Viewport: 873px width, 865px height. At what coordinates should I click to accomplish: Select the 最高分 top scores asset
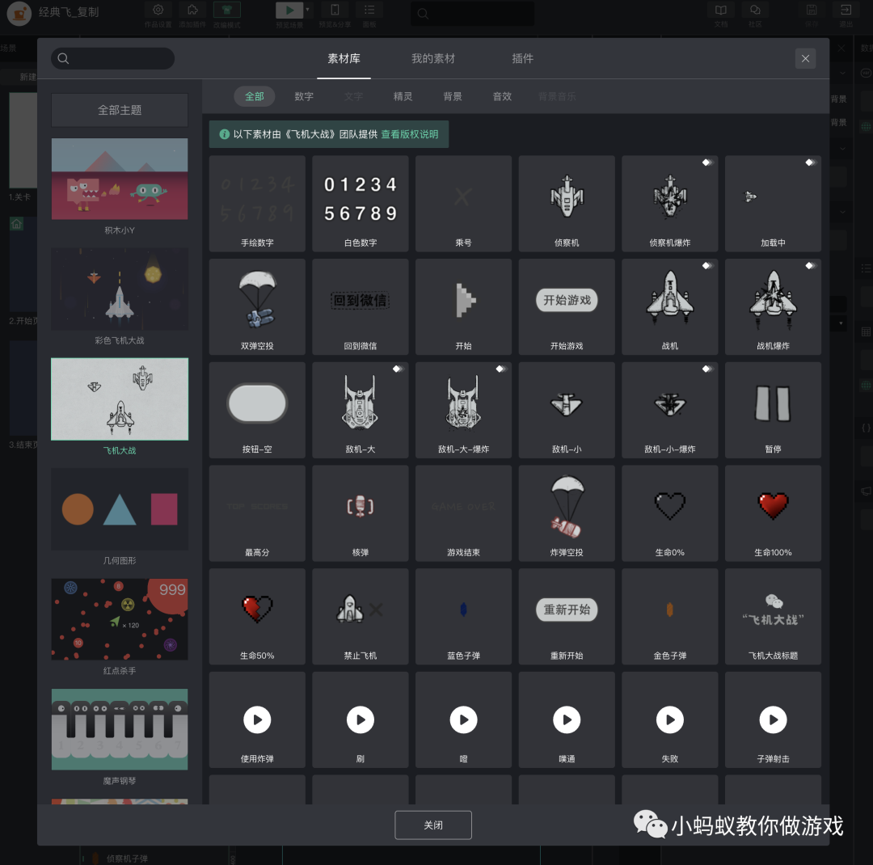[257, 513]
